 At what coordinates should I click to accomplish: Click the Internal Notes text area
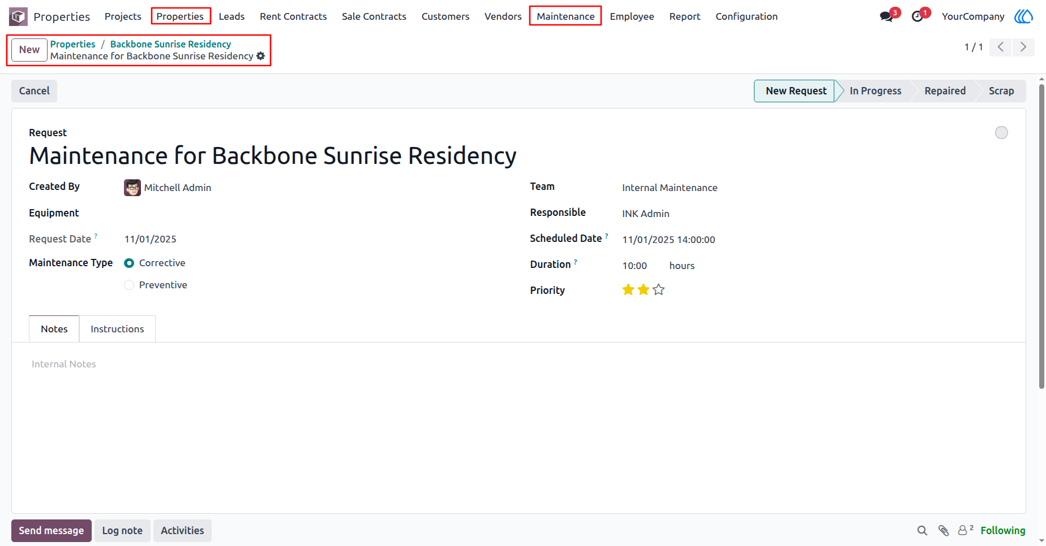pos(518,364)
